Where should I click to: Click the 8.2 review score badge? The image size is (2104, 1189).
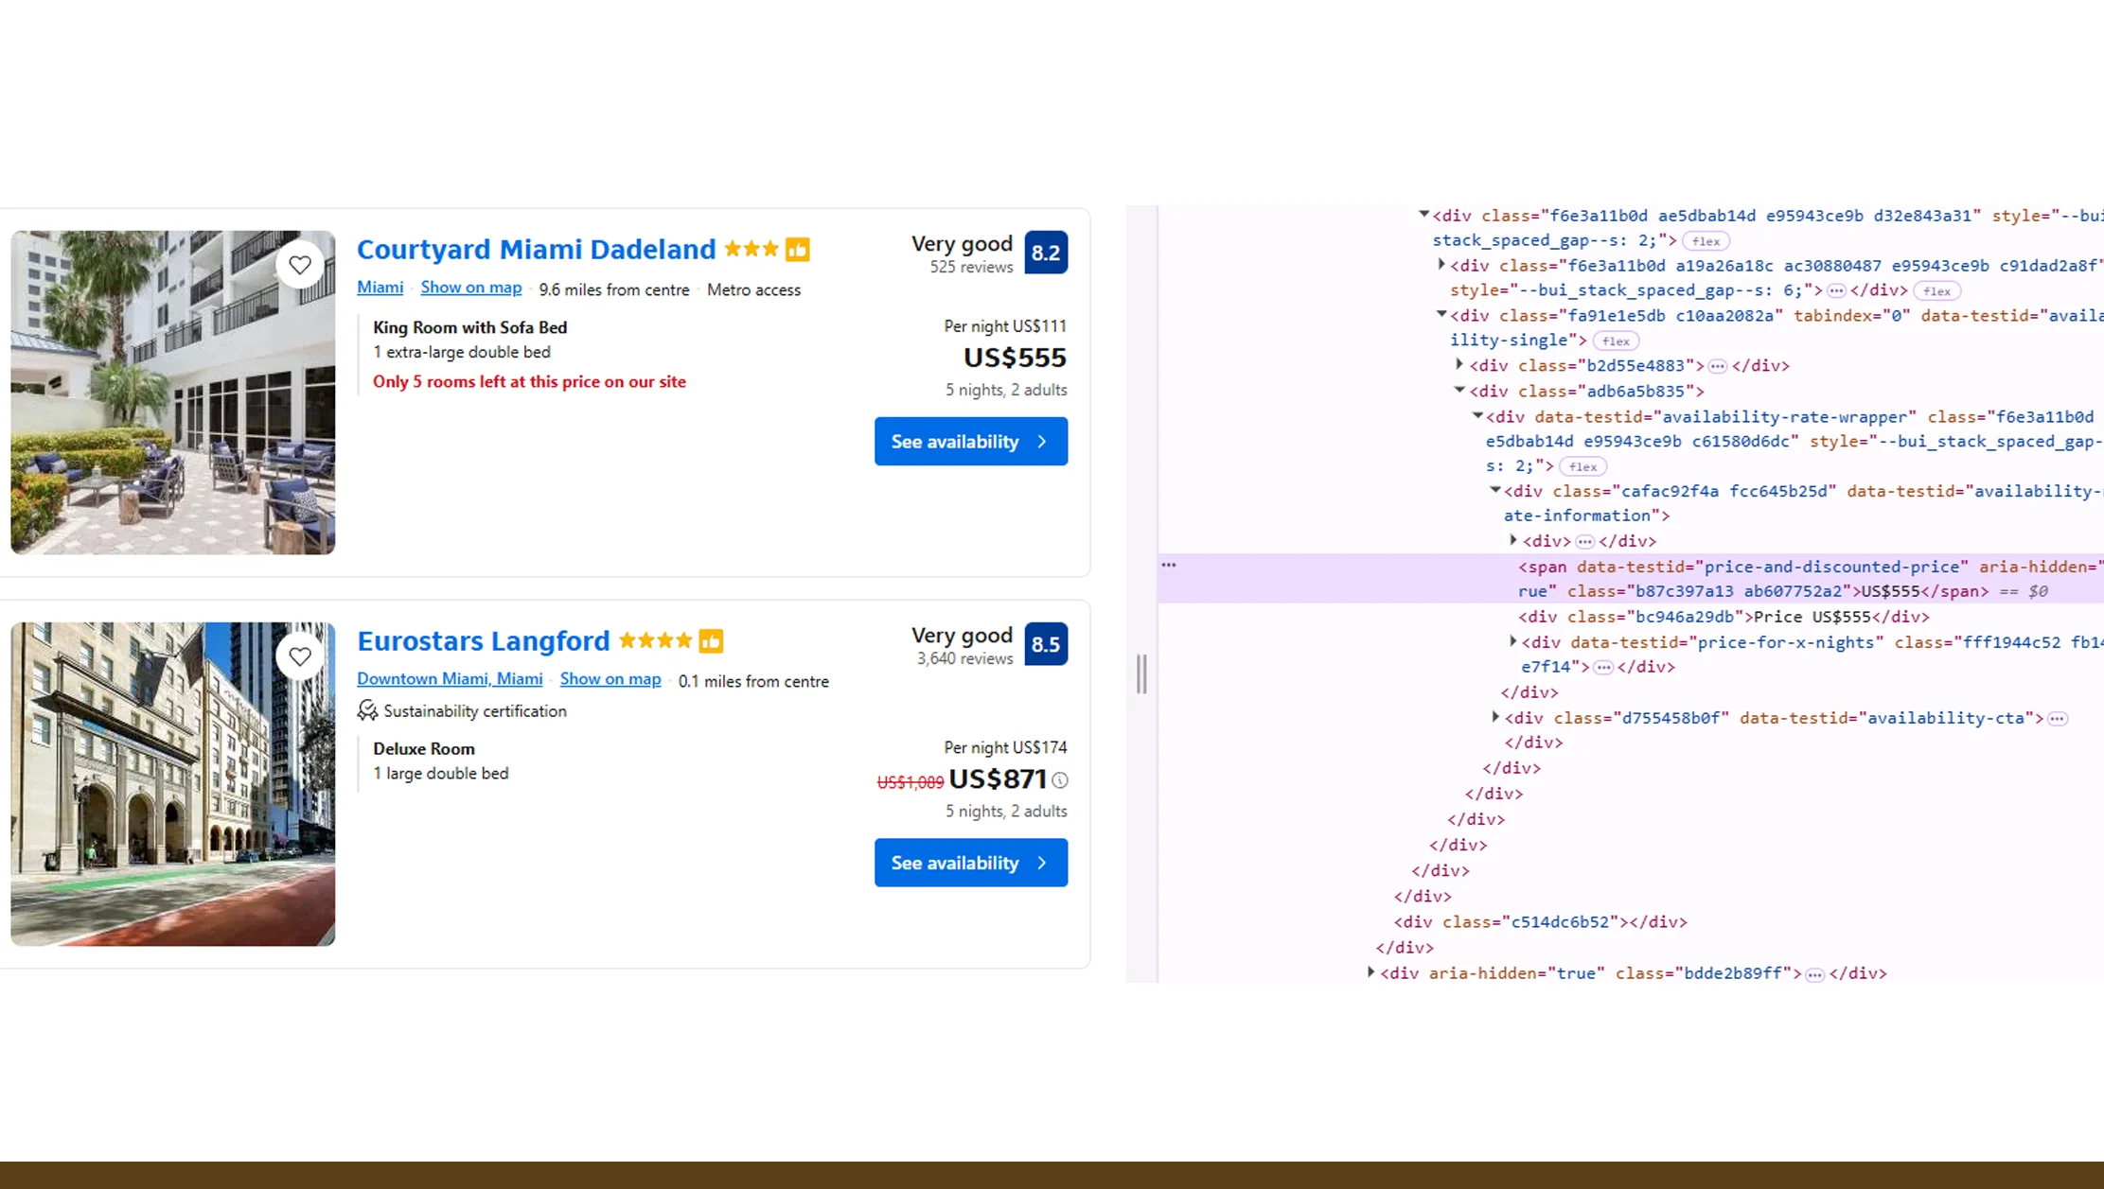[1046, 253]
